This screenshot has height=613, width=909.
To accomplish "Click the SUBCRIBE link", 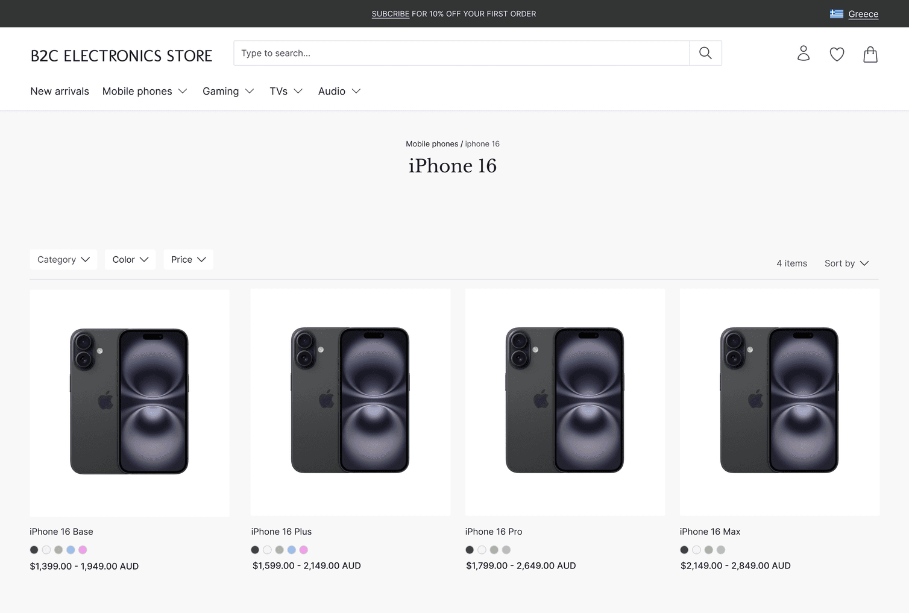I will pyautogui.click(x=390, y=13).
